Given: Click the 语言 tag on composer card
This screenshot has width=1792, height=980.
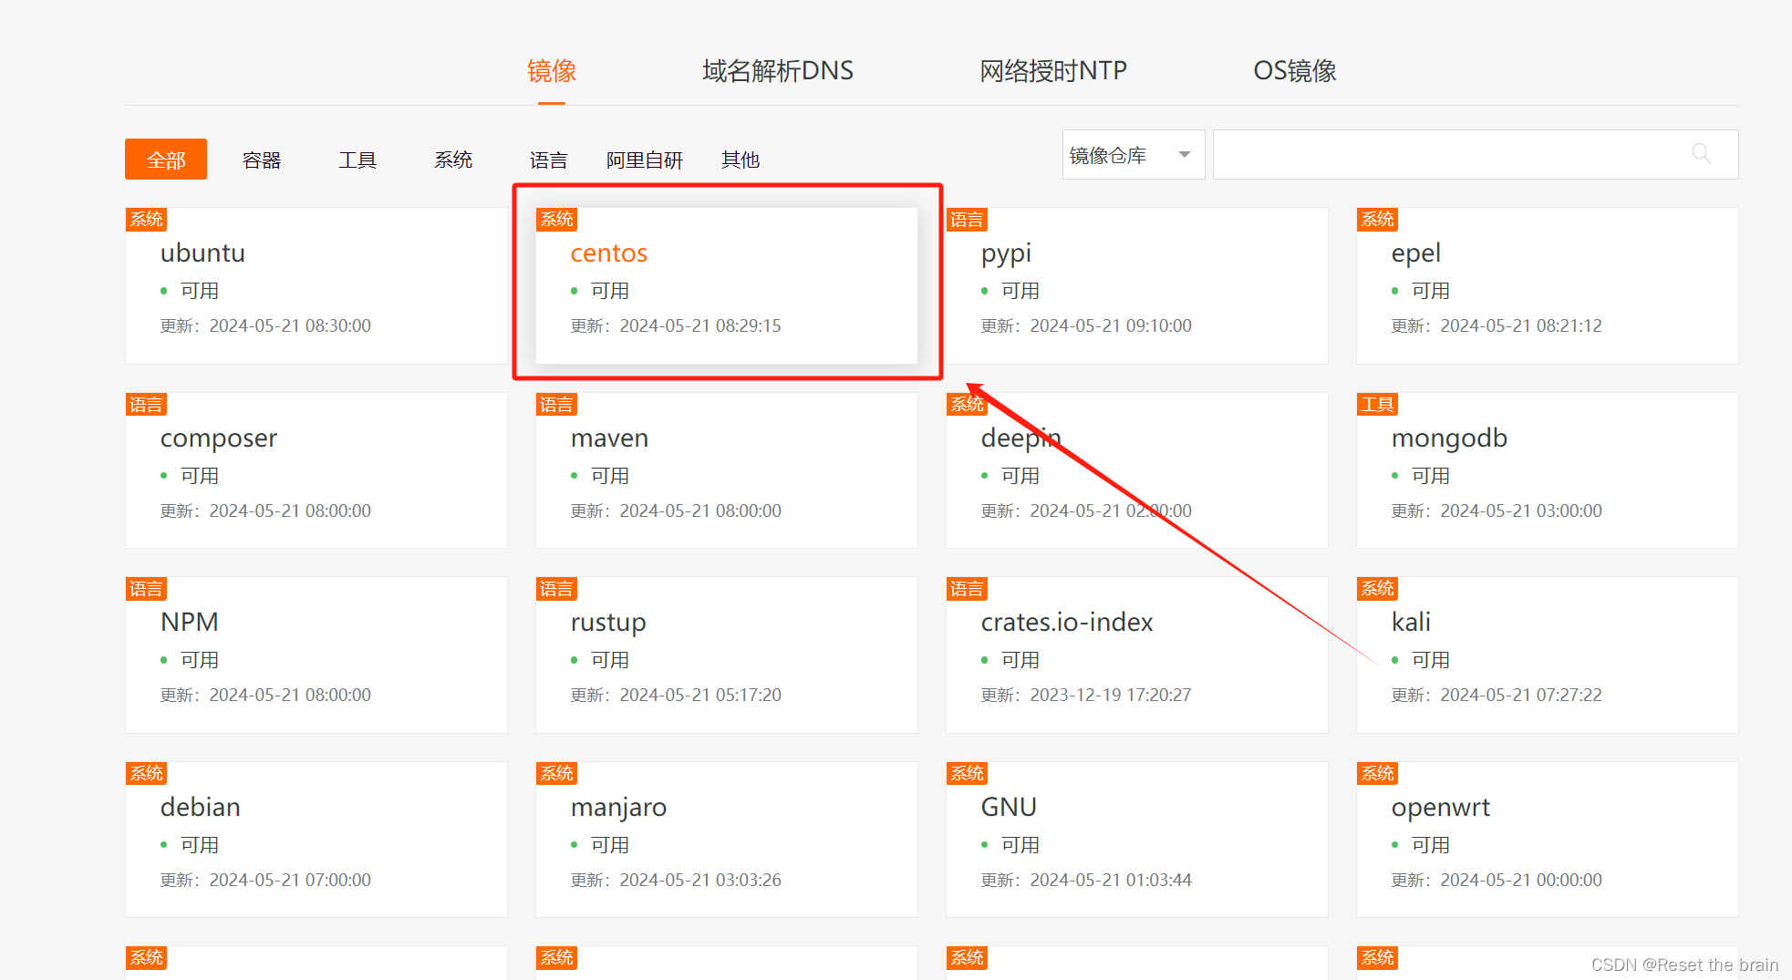Looking at the screenshot, I should click(146, 404).
